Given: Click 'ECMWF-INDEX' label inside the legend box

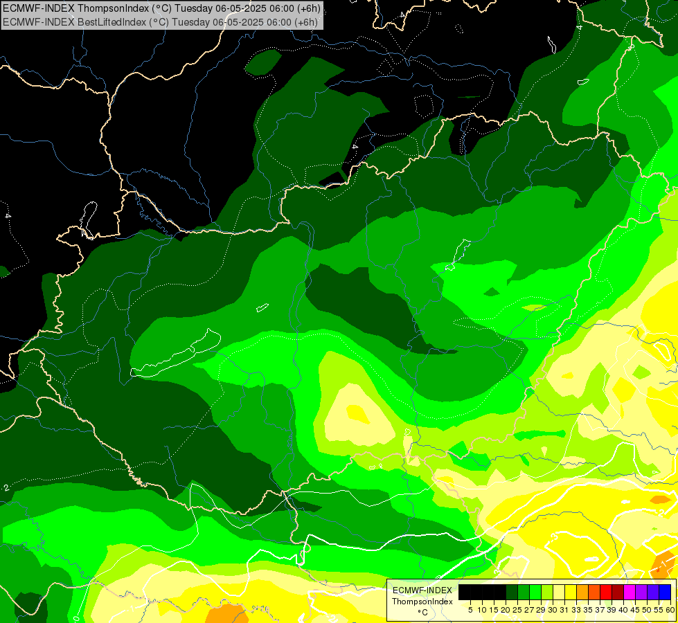Looking at the screenshot, I should click(x=422, y=590).
